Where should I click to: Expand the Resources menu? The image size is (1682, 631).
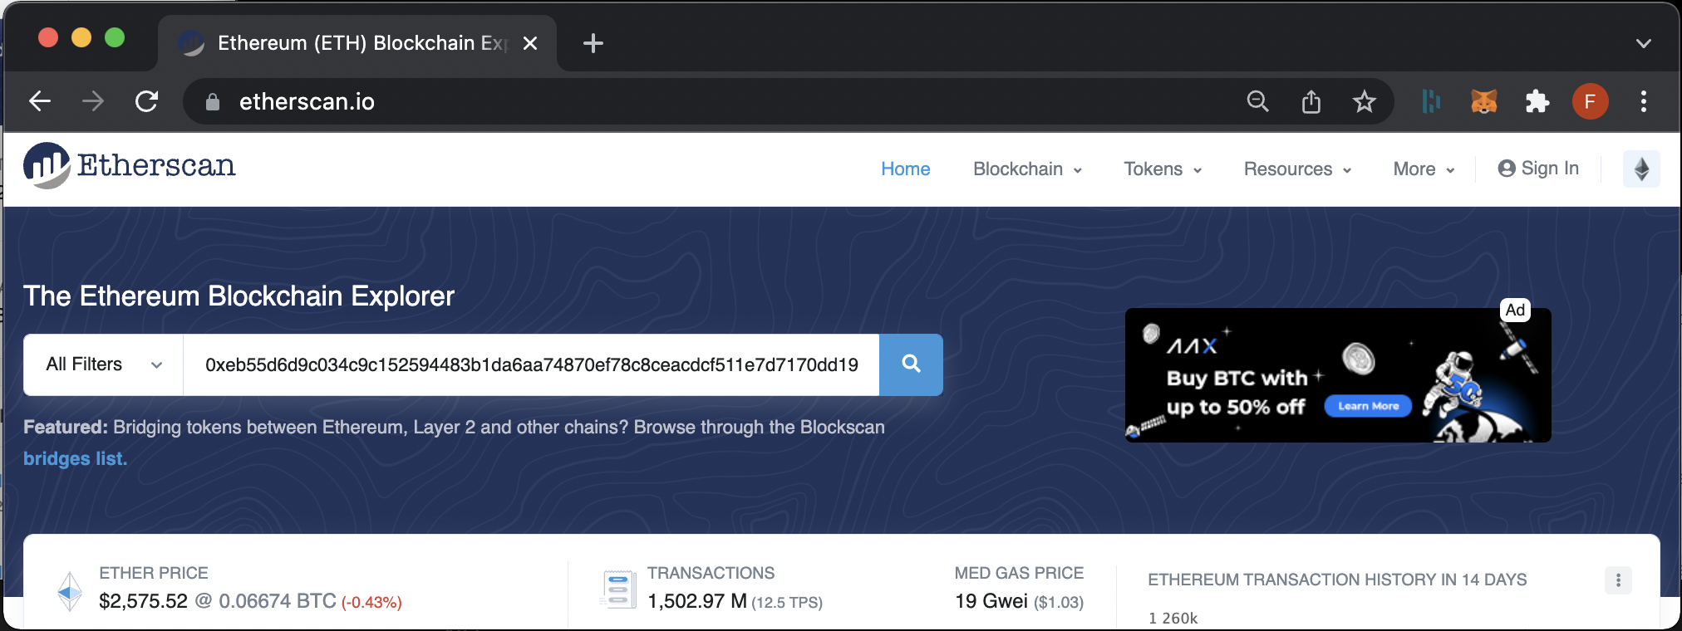[1297, 169]
